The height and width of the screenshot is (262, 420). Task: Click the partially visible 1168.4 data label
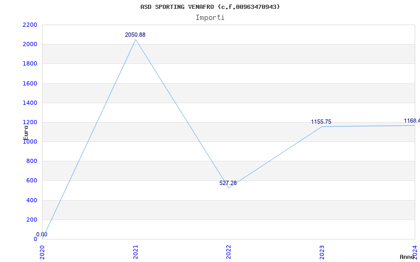(412, 121)
